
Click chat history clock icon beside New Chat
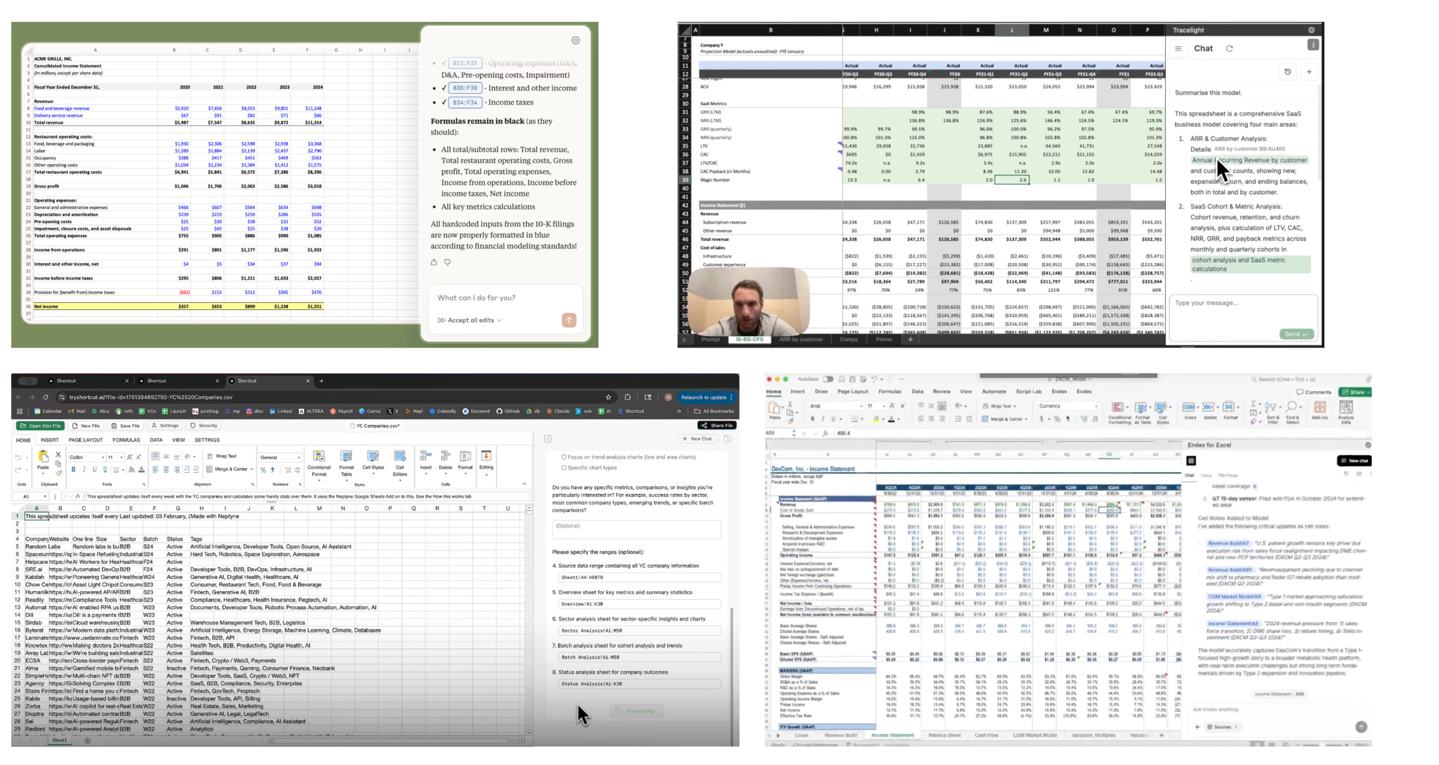pos(727,439)
